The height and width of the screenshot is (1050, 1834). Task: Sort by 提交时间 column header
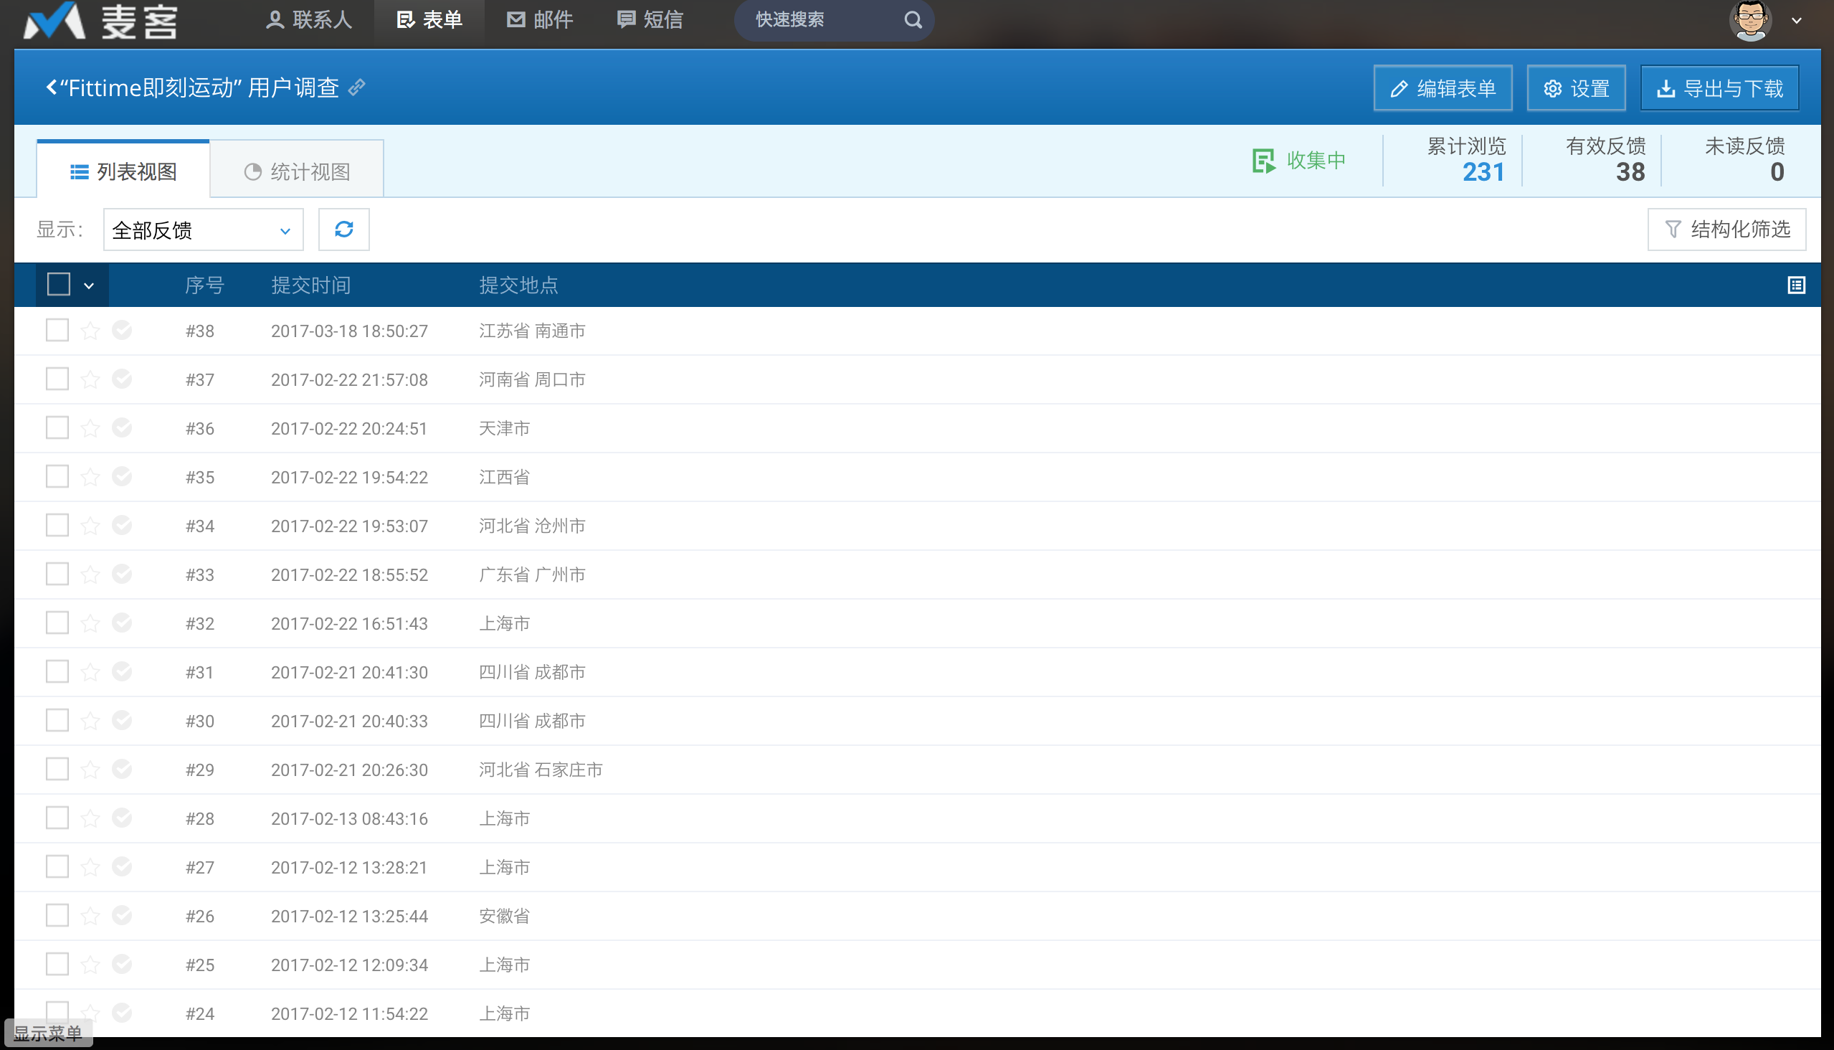[x=310, y=285]
